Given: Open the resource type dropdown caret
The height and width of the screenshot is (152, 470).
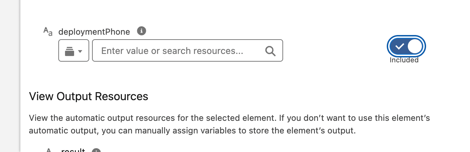Looking at the screenshot, I should 80,51.
